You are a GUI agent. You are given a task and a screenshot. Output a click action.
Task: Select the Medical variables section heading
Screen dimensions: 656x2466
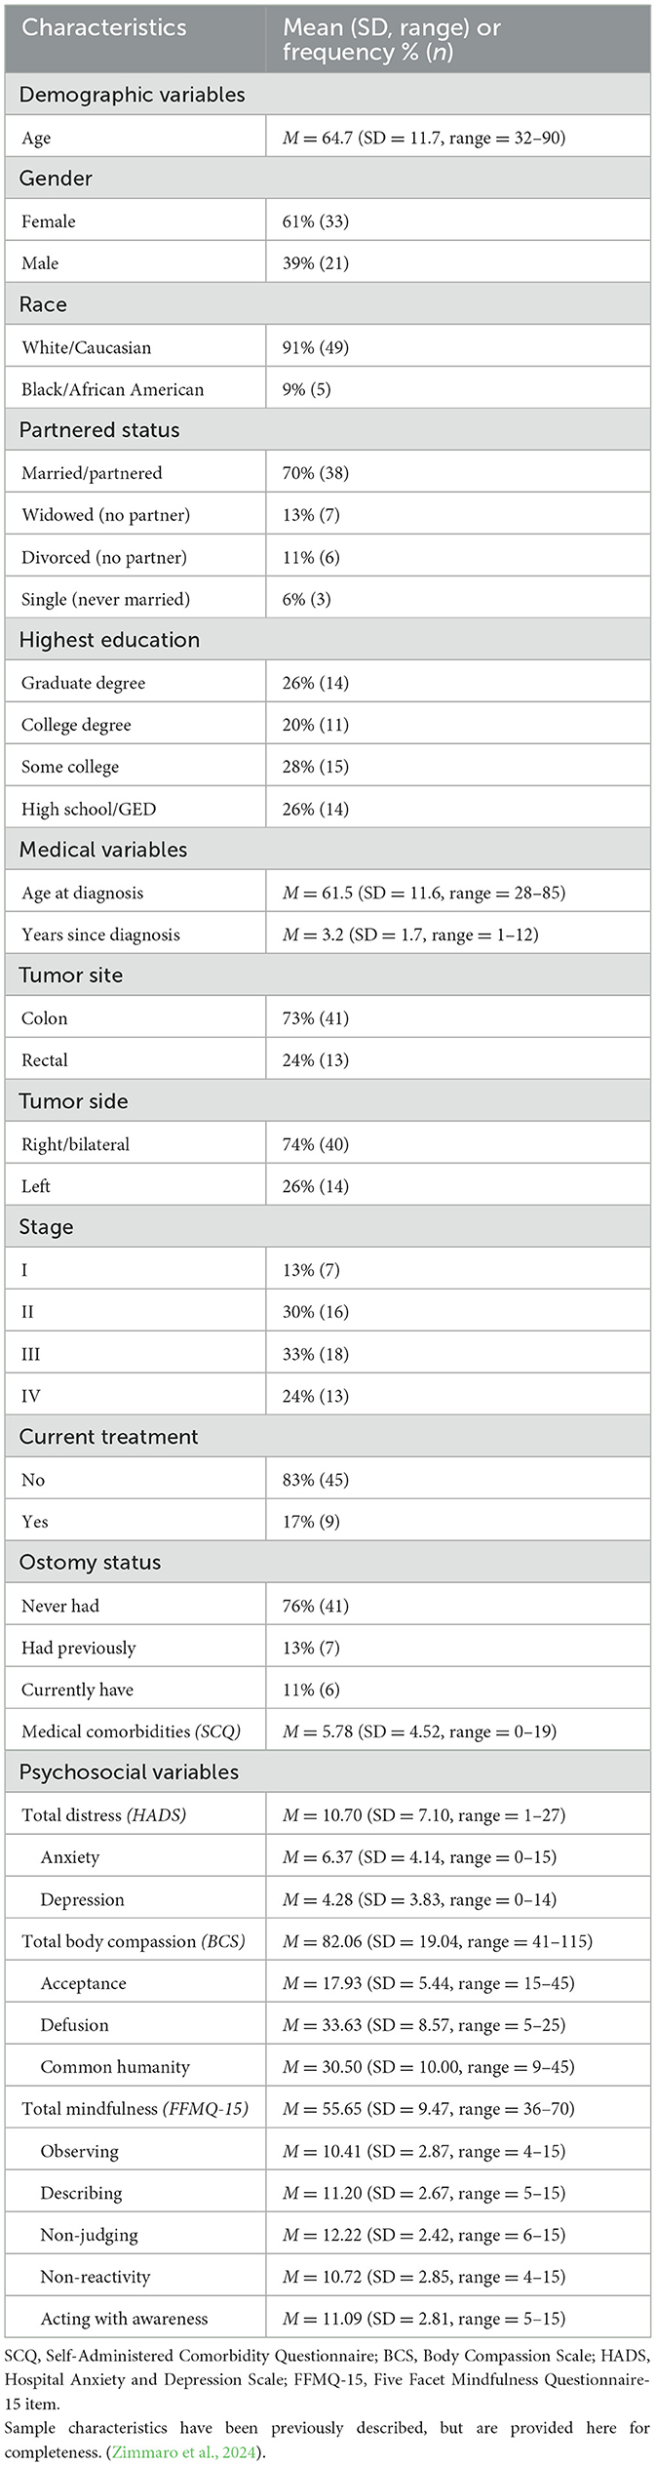103,850
